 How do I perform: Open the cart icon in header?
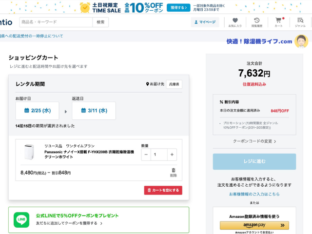(278, 22)
